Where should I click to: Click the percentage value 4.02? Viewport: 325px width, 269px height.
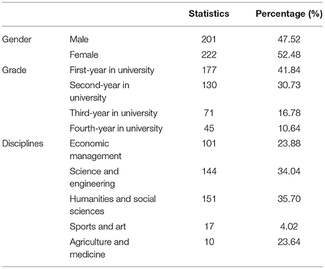click(x=289, y=227)
